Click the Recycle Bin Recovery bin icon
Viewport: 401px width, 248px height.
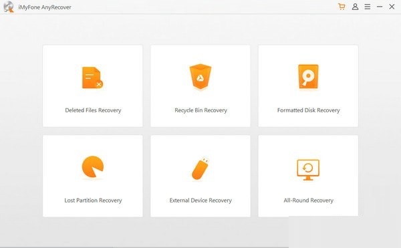200,76
